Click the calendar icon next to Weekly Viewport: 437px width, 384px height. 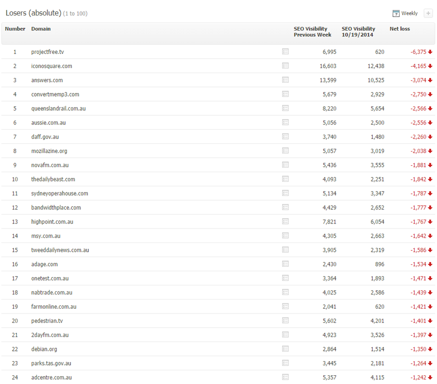(396, 14)
